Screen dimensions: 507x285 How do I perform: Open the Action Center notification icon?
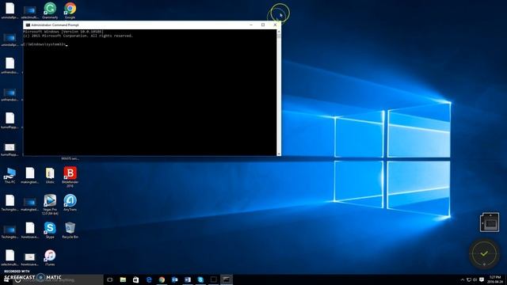(482, 279)
